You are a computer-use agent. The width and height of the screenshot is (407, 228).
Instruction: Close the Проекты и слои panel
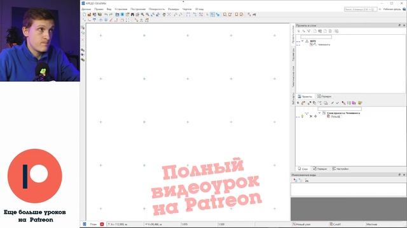[x=404, y=25]
